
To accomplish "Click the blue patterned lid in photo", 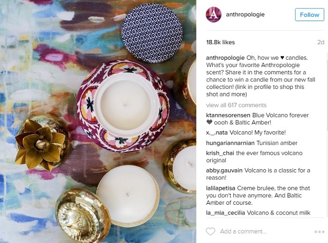I will point(152,33).
